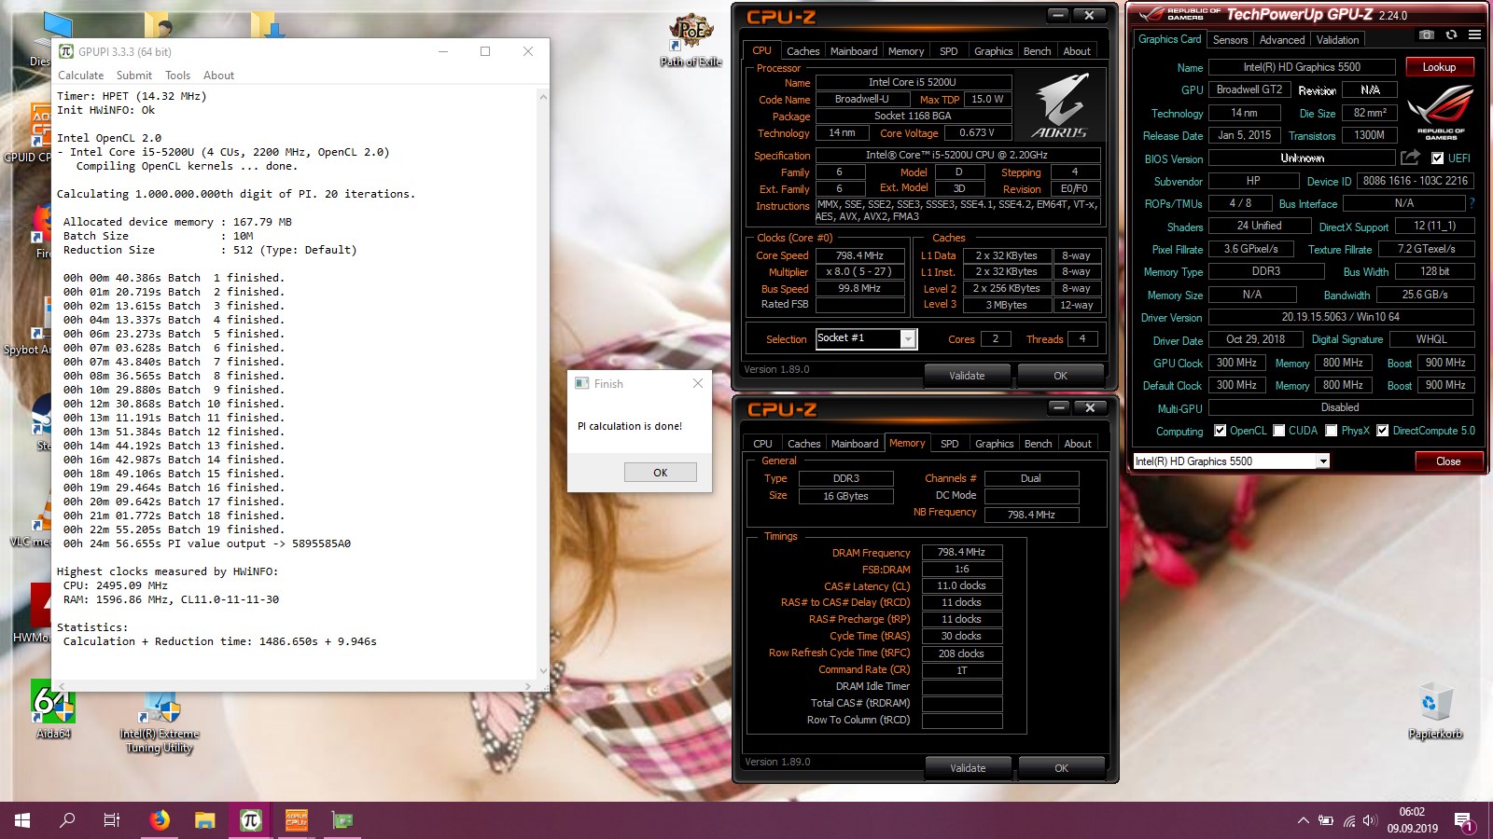Take a GPU-Z screenshot with camera icon
1493x839 pixels.
1426,34
